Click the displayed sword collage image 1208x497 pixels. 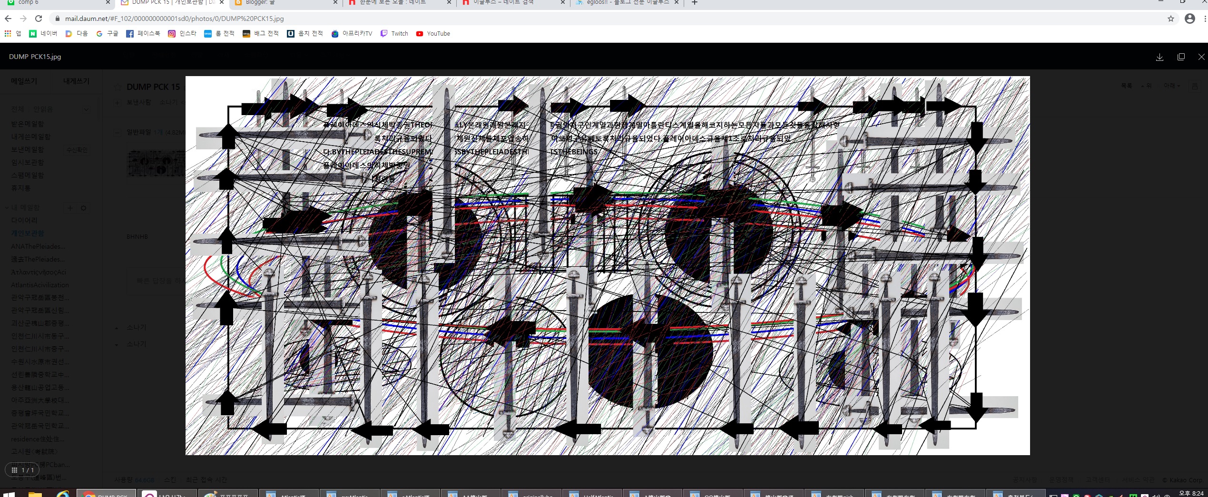click(608, 265)
